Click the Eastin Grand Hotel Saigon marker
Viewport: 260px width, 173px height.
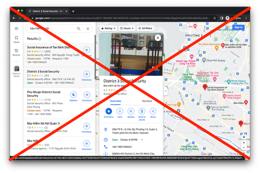tap(224, 96)
